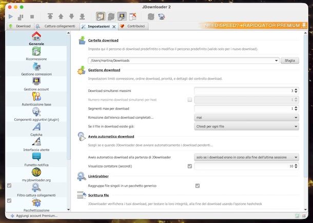Viewport: 313px width, 223px height.
Task: Open Gestione account settings
Action: [36, 84]
